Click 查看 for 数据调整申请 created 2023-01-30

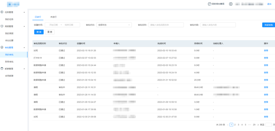tap(266, 80)
